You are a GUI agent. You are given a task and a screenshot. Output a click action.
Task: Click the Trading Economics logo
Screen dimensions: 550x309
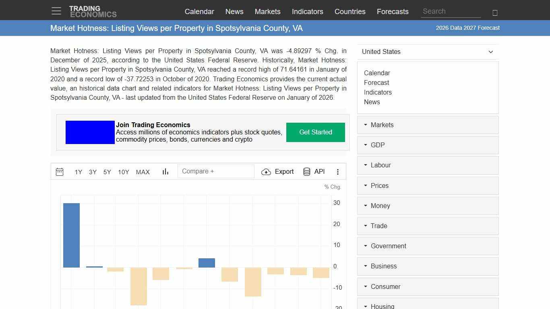point(93,11)
